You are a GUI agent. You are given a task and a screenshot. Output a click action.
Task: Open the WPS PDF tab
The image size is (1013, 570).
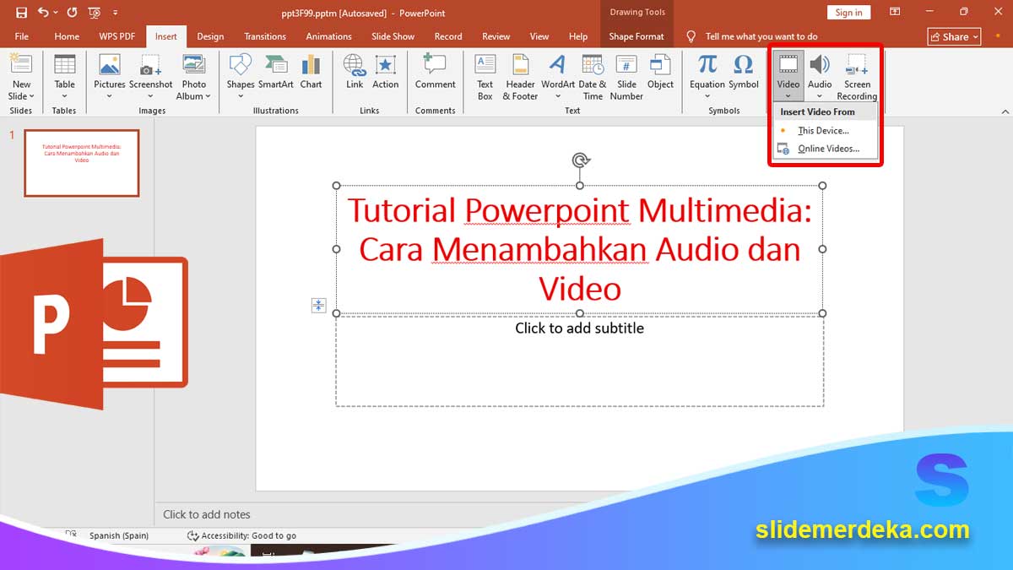click(116, 36)
